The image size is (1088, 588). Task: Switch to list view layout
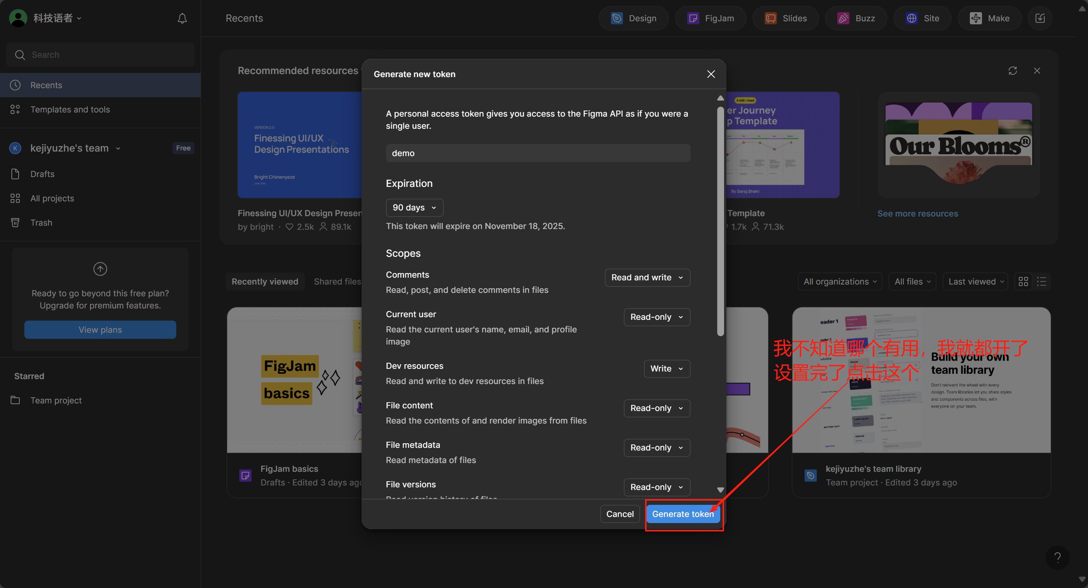click(1042, 281)
